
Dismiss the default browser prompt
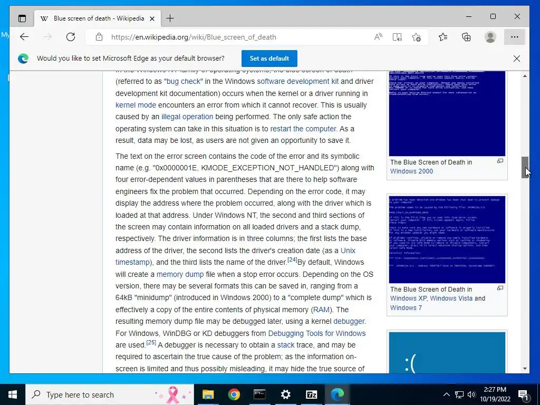(x=517, y=59)
